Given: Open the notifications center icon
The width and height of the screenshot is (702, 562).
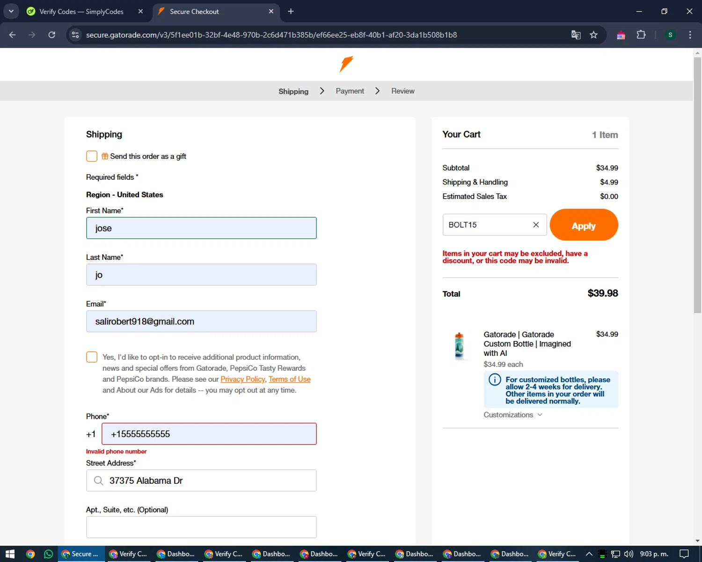Looking at the screenshot, I should click(684, 554).
